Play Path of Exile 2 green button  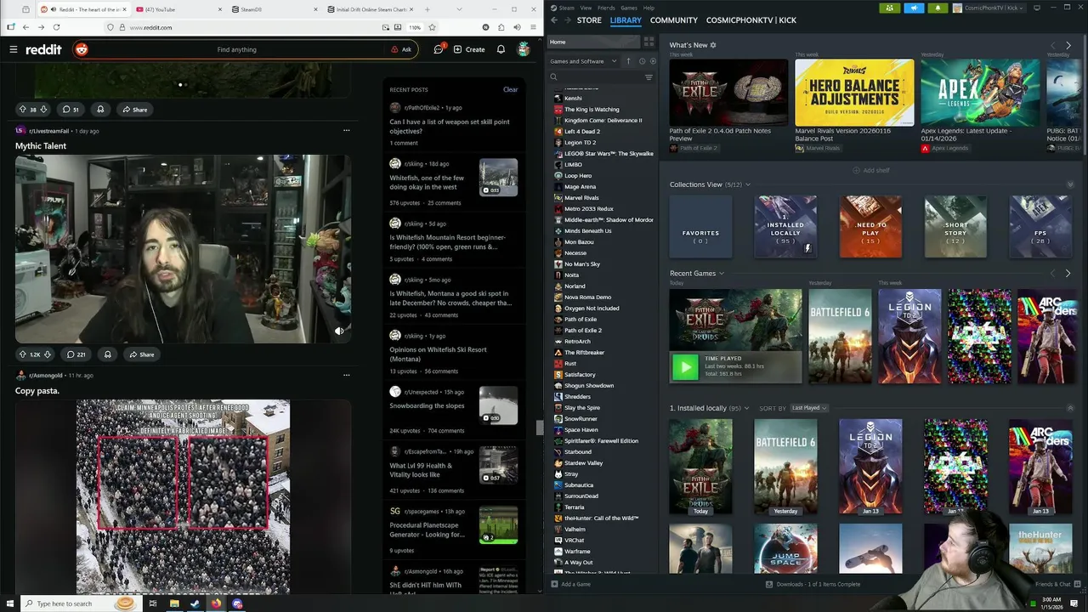(684, 367)
